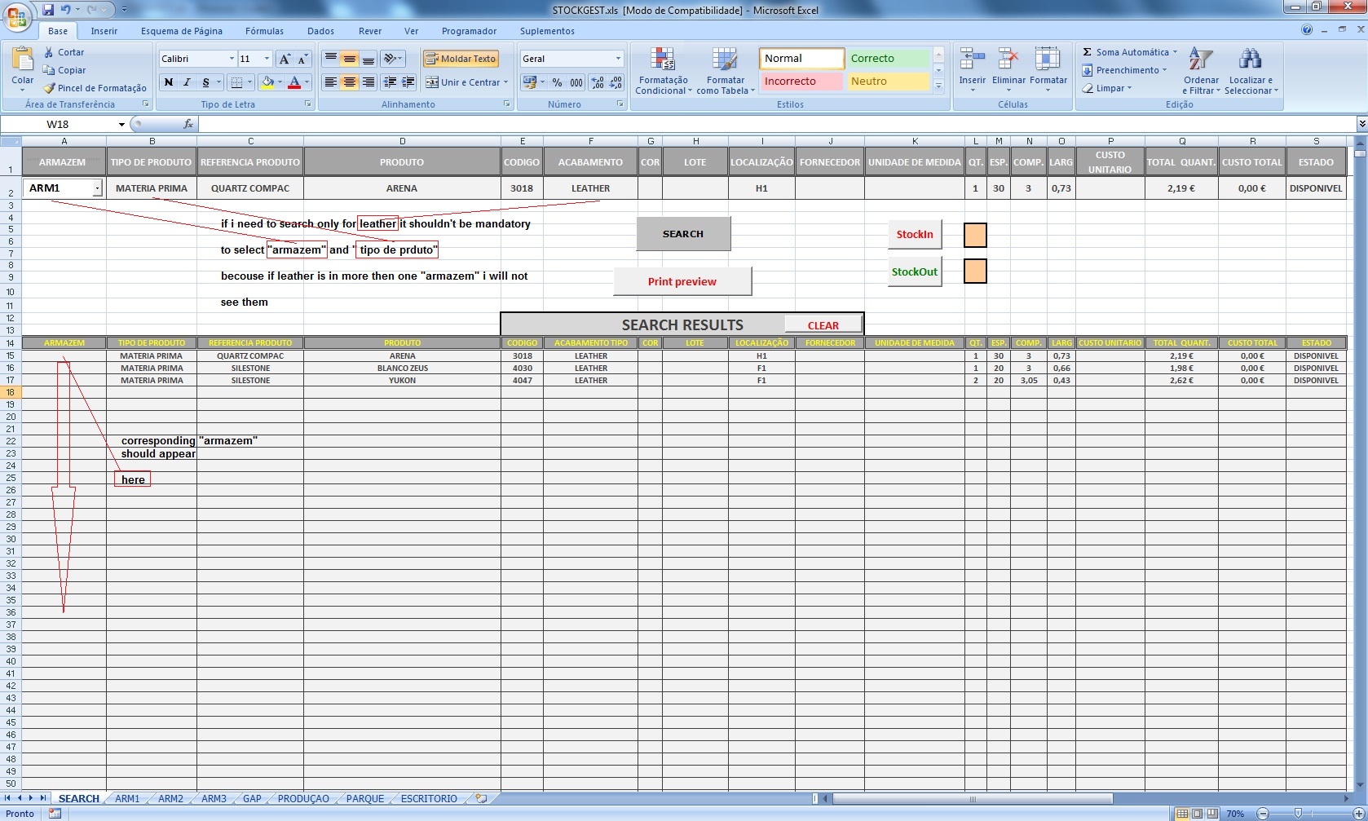This screenshot has height=821, width=1368.
Task: Open Localizar e Seleccionar binoculars menu
Action: pyautogui.click(x=1251, y=71)
